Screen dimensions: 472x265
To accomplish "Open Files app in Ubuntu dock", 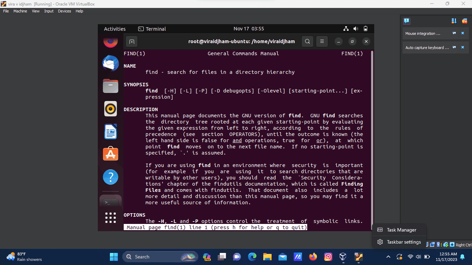I will (111, 86).
